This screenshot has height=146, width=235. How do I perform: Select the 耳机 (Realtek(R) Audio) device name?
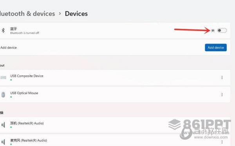(x=27, y=123)
